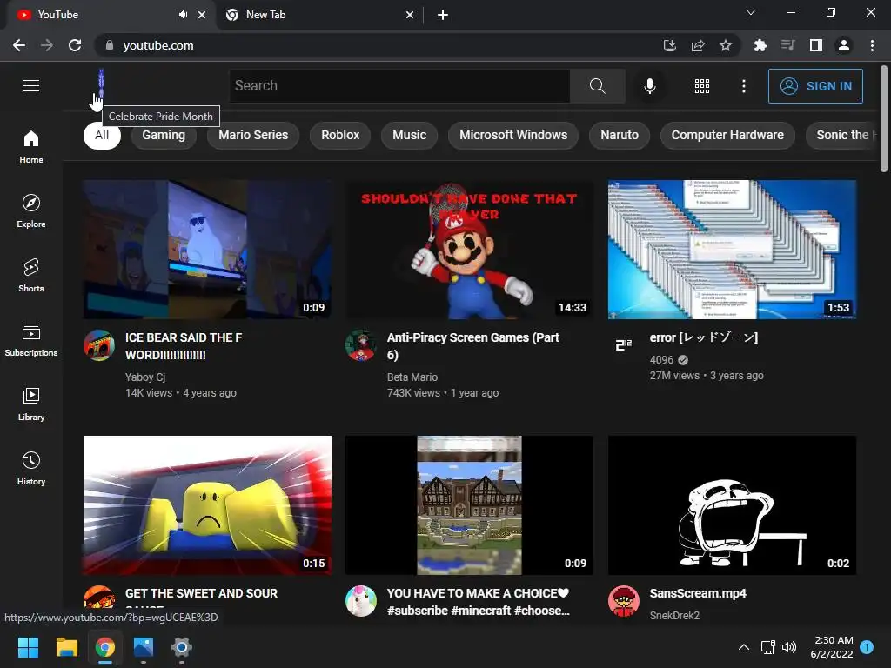Toggle Chrome side panel
The width and height of the screenshot is (891, 668).
click(816, 45)
